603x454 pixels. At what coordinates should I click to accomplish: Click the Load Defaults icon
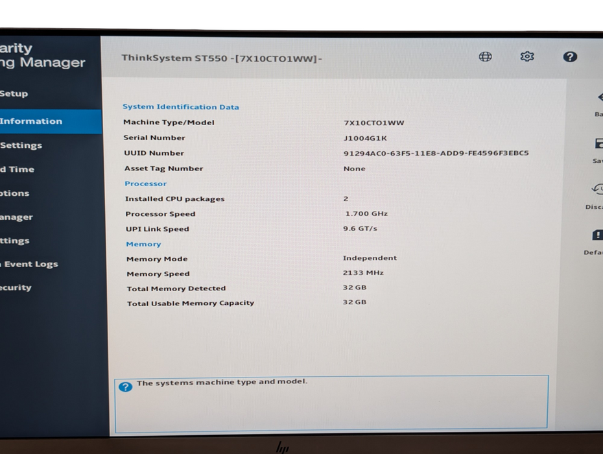tap(597, 235)
